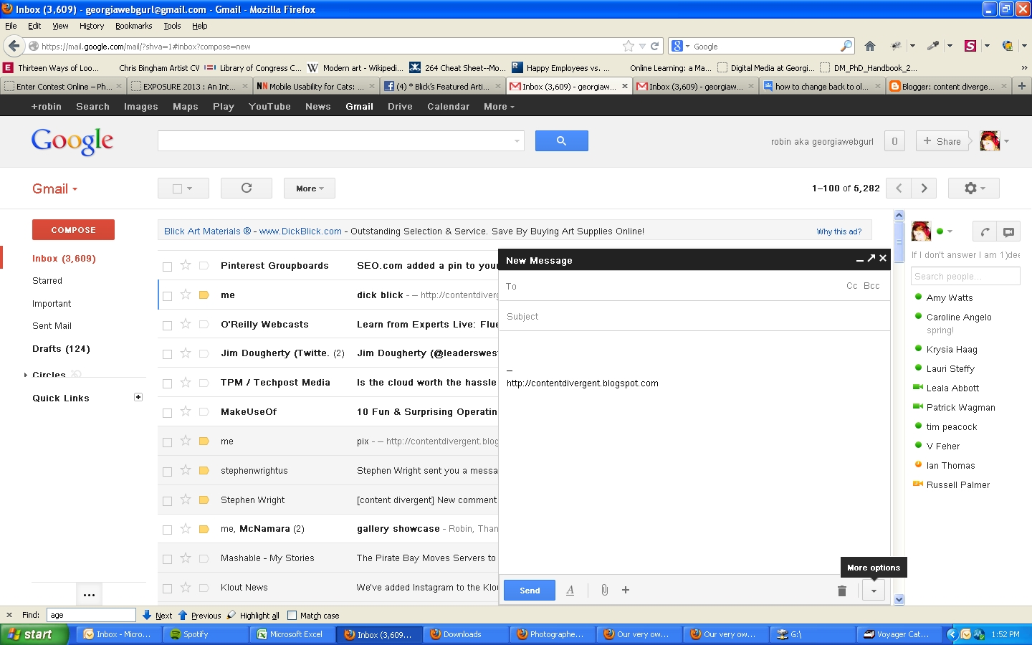Screen dimensions: 1032x645
Task: Click the notifications count box
Action: tap(894, 141)
